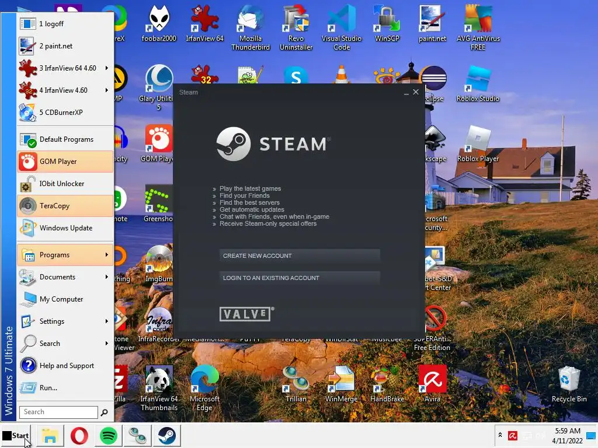
Task: Switch to Steam in taskbar
Action: 166,435
